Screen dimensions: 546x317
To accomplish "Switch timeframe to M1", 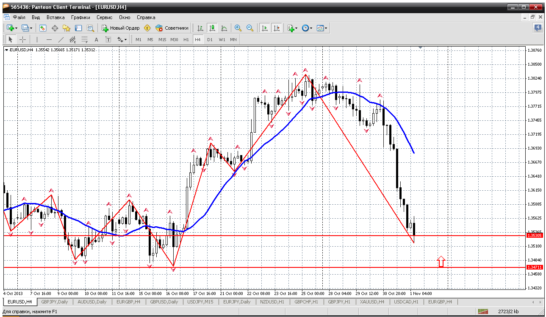I will point(139,39).
